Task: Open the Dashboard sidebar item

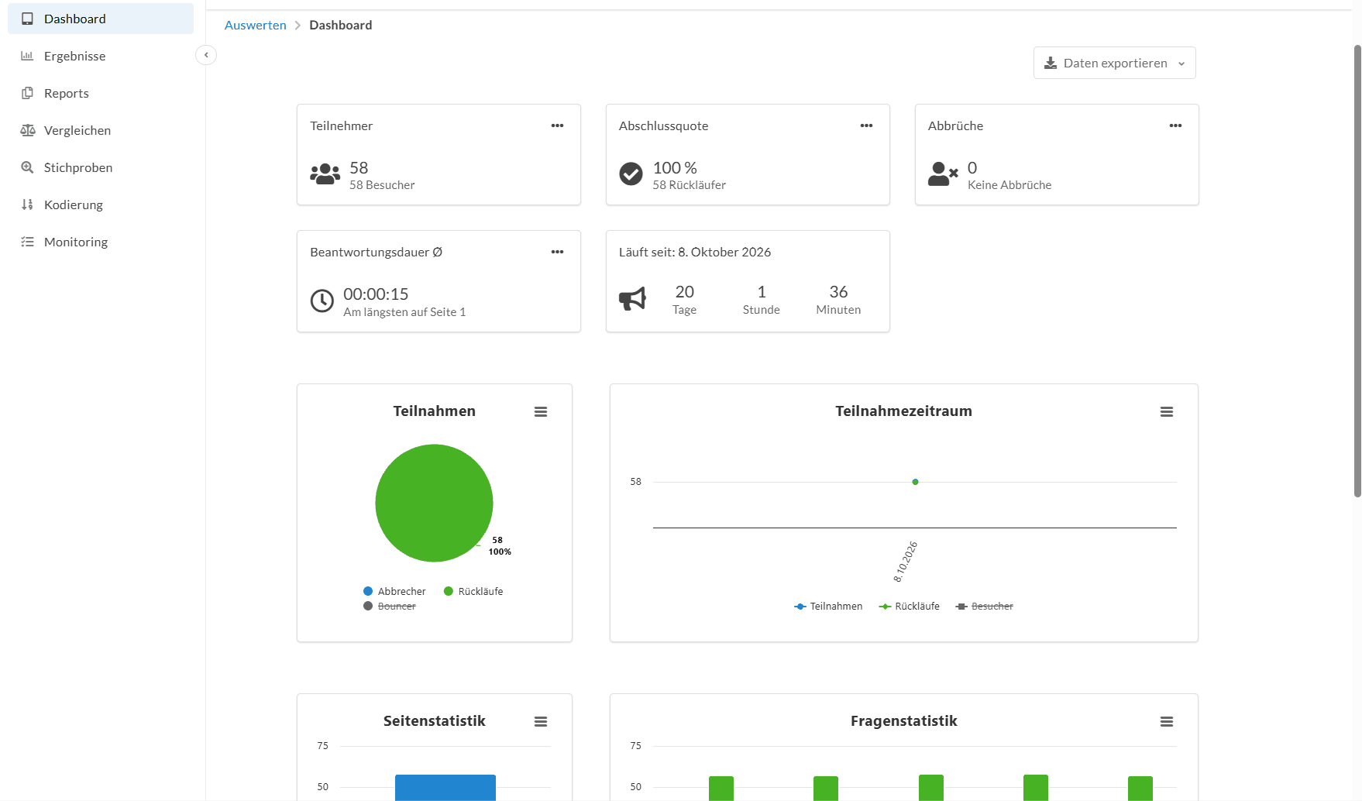Action: click(x=101, y=19)
